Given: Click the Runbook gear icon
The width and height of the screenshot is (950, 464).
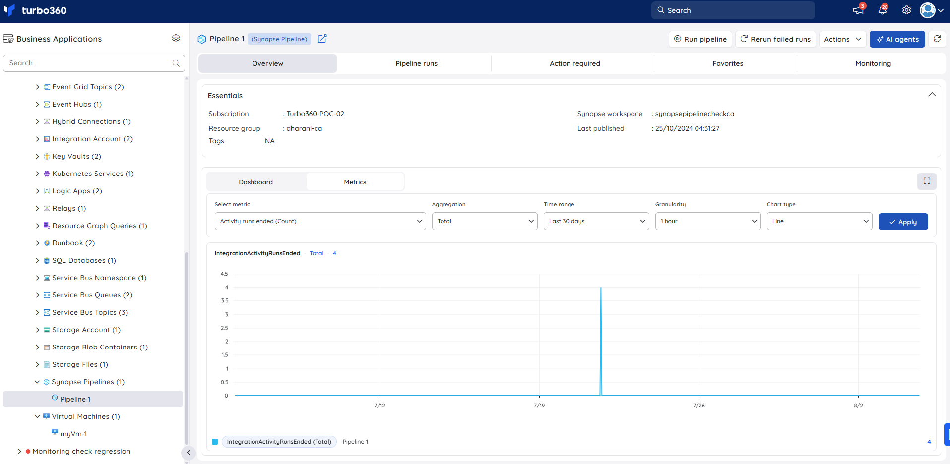Looking at the screenshot, I should click(x=47, y=243).
